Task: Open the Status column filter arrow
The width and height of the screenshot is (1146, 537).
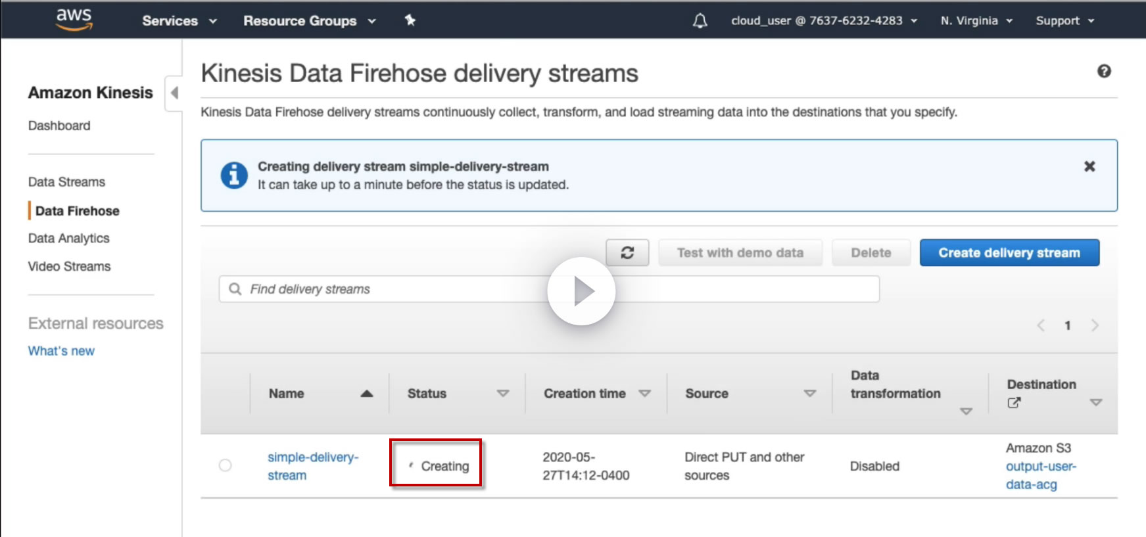Action: pos(503,394)
